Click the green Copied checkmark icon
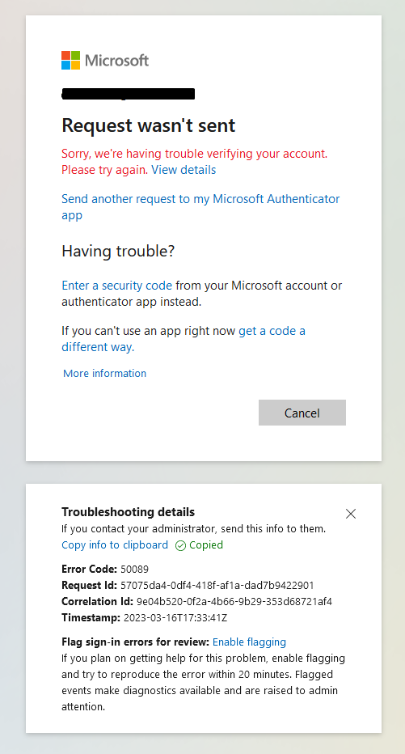Viewport: 405px width, 754px height. pos(180,545)
